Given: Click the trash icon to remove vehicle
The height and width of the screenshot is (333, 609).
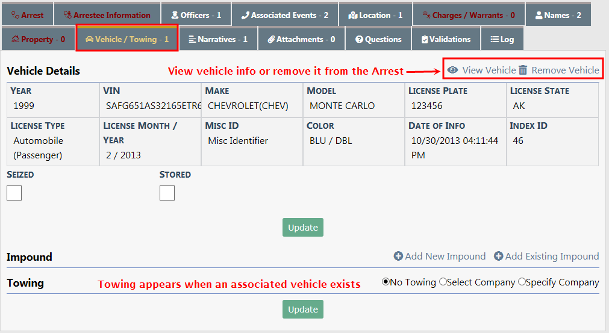Looking at the screenshot, I should coord(523,70).
